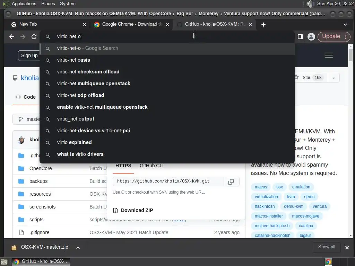
Task: Switch to the HTTPS clone tab
Action: (123, 166)
